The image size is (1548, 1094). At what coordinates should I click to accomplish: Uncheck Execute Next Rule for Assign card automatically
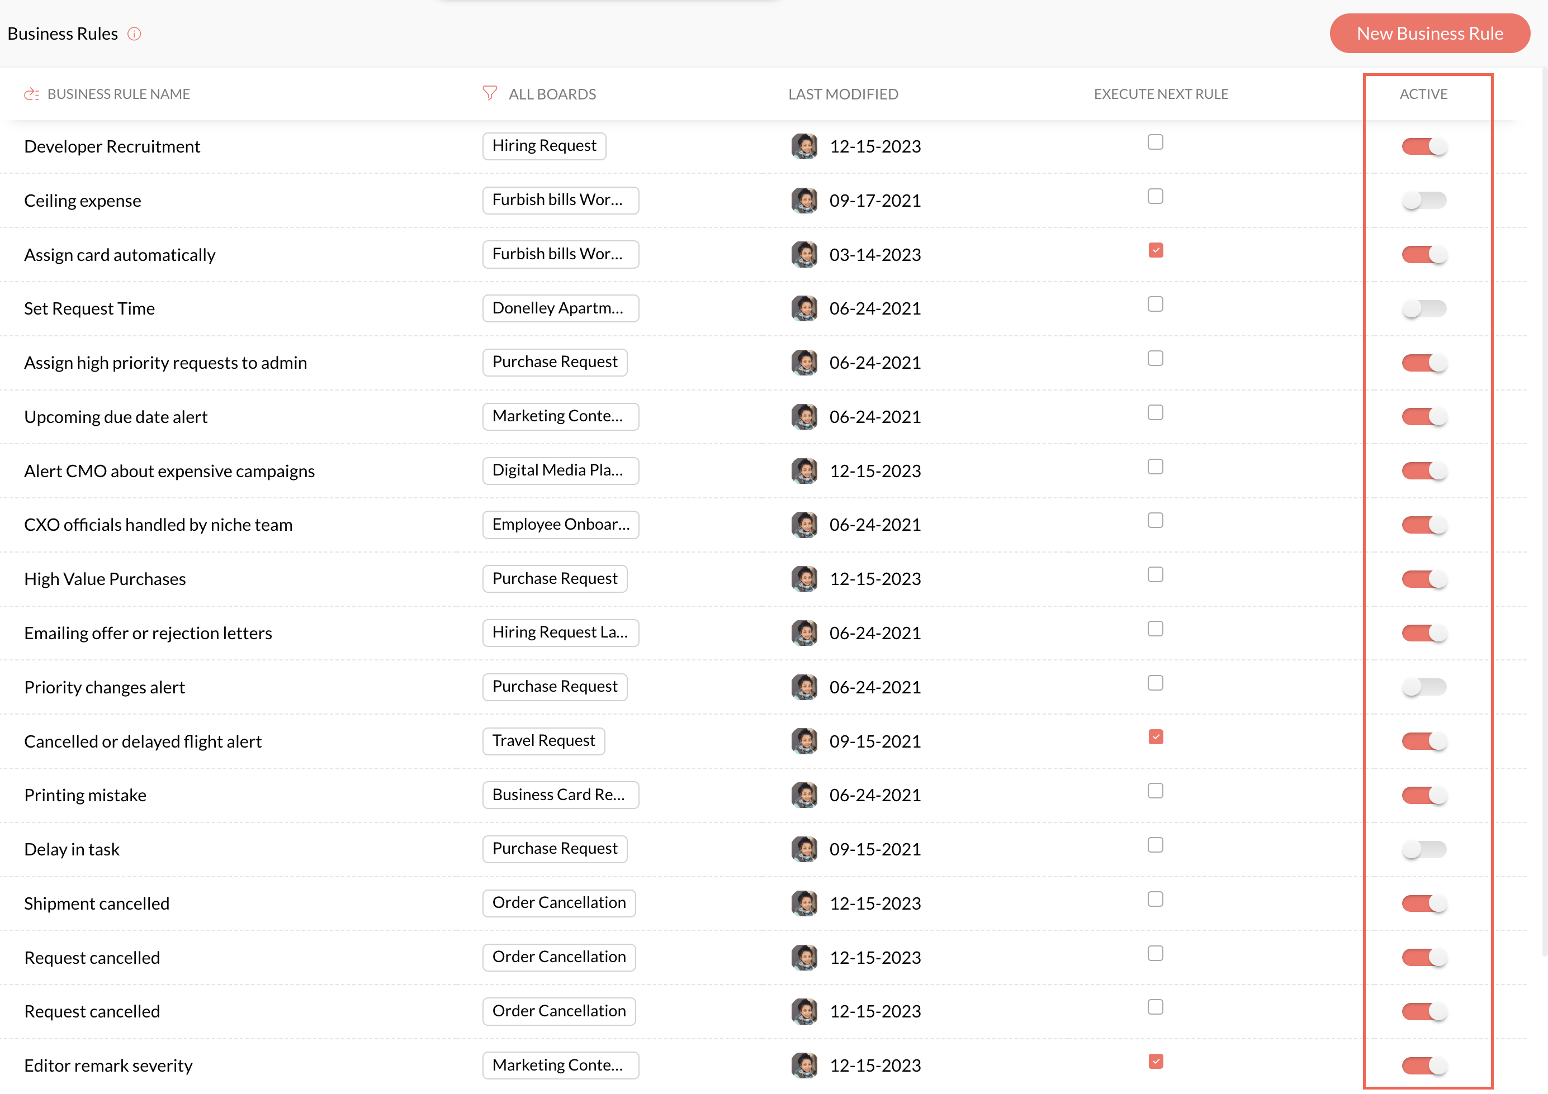tap(1156, 251)
